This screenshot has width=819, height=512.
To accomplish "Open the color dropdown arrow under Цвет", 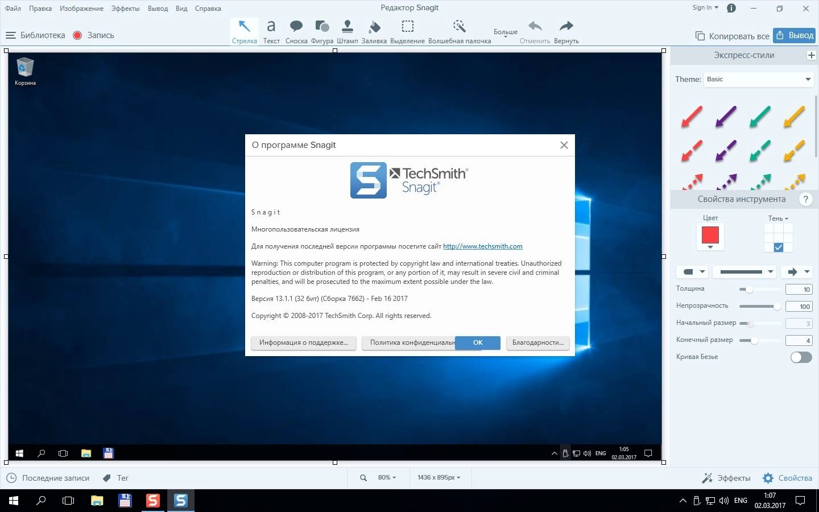I will tap(710, 247).
